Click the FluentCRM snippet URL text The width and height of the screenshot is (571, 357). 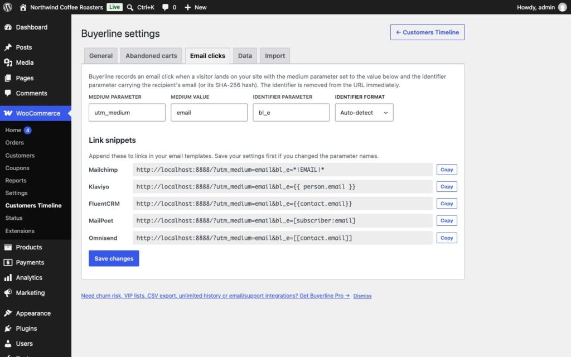point(244,204)
